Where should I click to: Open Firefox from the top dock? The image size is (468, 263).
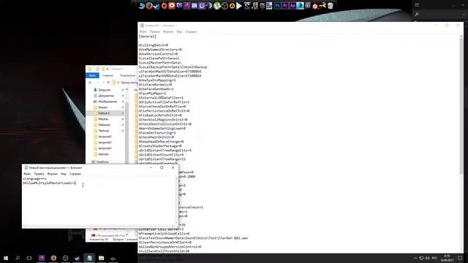click(149, 5)
